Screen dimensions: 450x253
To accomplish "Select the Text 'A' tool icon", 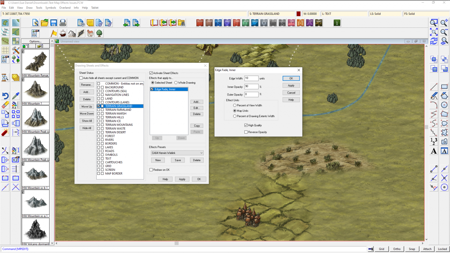I will click(x=434, y=151).
